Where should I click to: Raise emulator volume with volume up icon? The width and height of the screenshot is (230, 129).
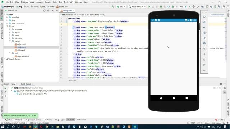click(204, 22)
